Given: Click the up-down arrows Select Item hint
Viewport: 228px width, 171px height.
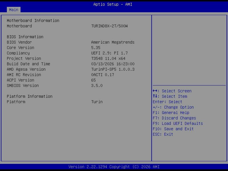Looking at the screenshot, I should (170, 96).
